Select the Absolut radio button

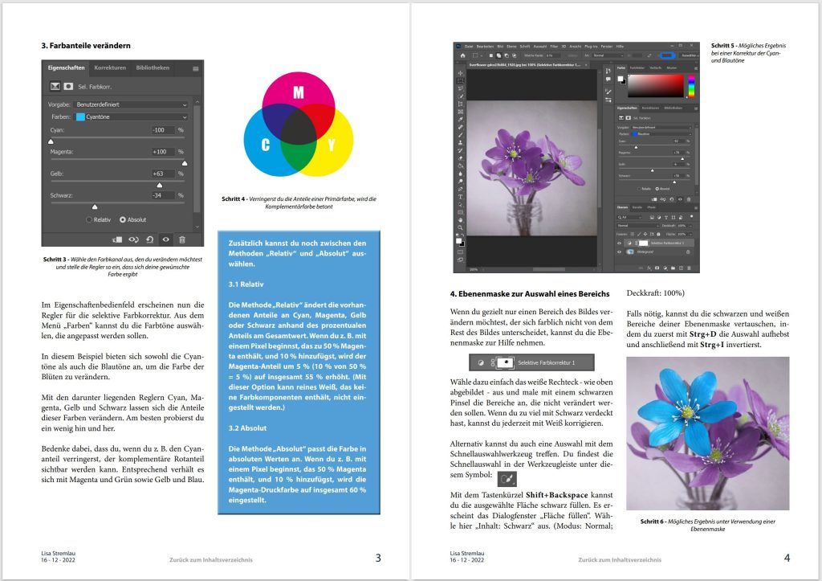123,219
